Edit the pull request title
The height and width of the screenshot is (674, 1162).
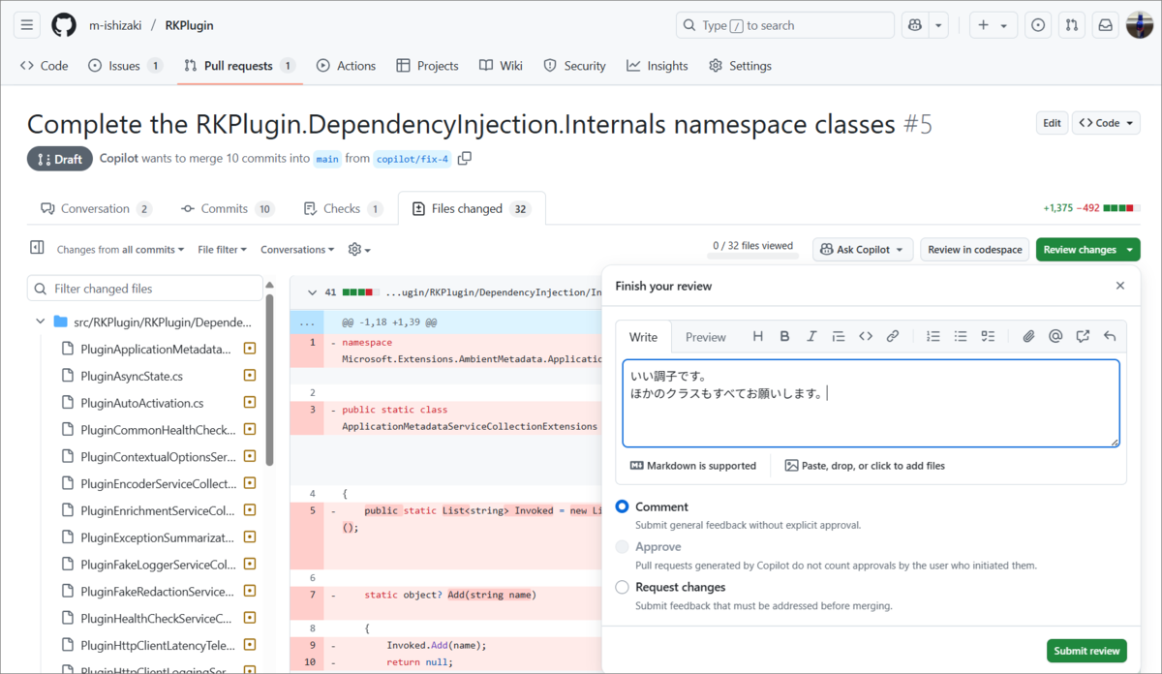point(1051,123)
